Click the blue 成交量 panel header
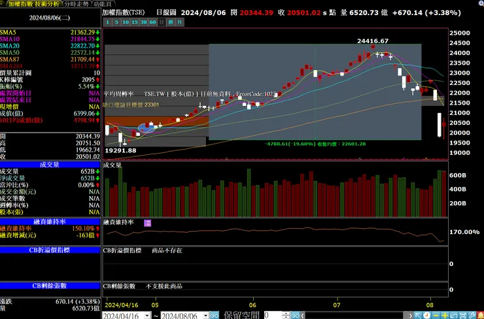This screenshot has height=319, width=484. pos(50,165)
